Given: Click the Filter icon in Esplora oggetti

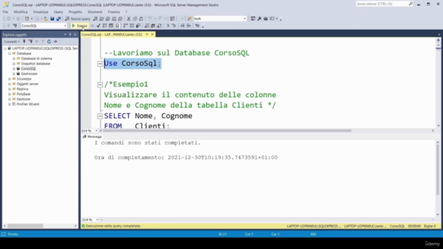Looking at the screenshot, I should point(43,41).
